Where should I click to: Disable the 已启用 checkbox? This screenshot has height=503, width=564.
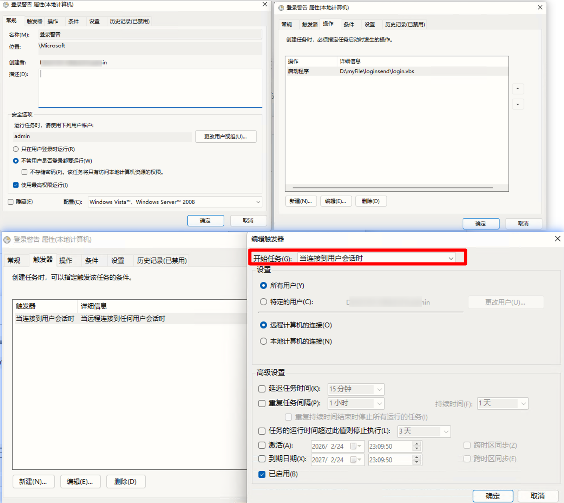[x=262, y=474]
